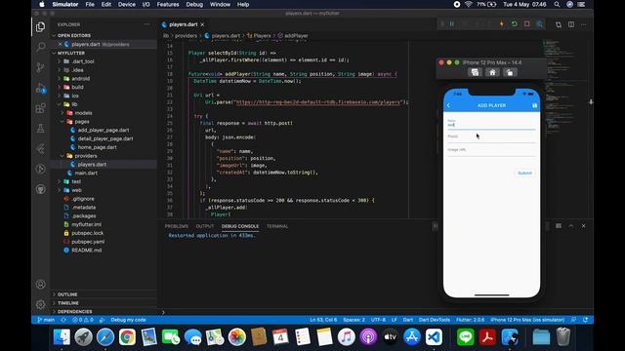Open the Device menu
Screen dimensions: 625x351
[126, 4]
